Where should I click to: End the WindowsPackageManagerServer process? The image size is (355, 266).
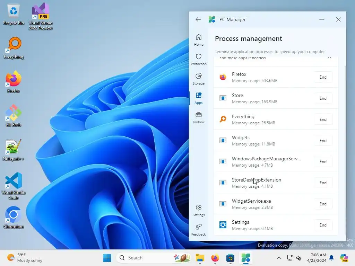tap(323, 162)
